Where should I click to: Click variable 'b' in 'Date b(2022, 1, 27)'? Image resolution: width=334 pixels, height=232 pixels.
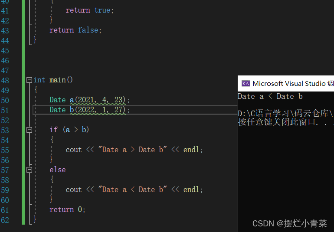tap(72, 110)
